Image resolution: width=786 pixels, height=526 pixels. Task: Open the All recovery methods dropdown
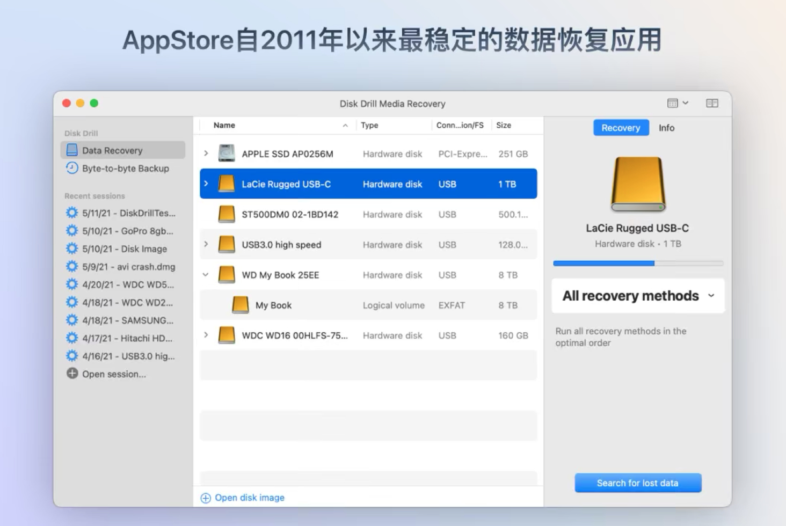637,296
